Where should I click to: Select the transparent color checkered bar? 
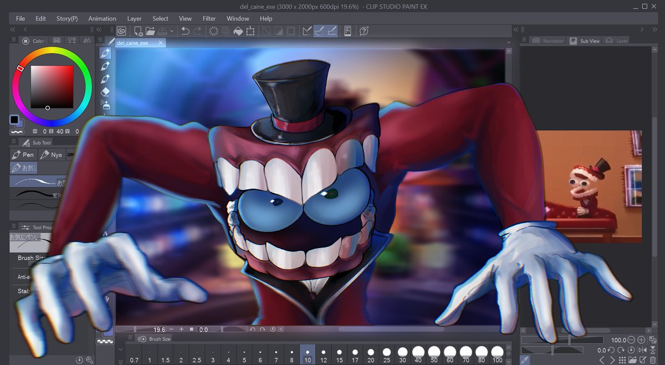coord(17,131)
